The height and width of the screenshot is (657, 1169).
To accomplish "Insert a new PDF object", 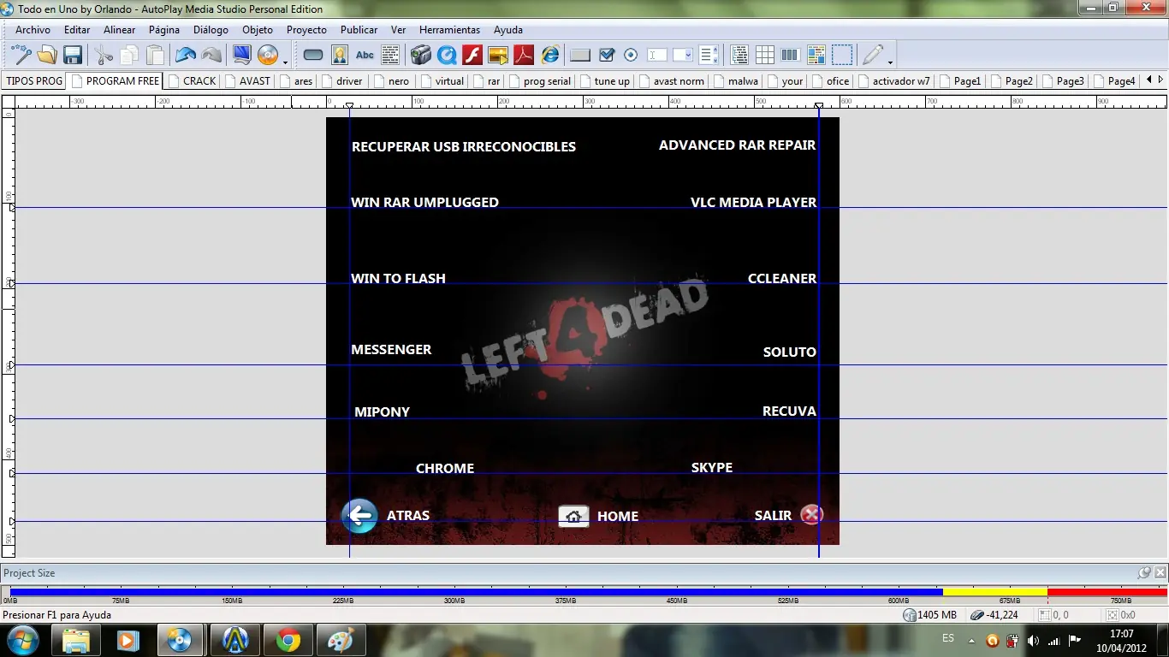I will pyautogui.click(x=524, y=56).
